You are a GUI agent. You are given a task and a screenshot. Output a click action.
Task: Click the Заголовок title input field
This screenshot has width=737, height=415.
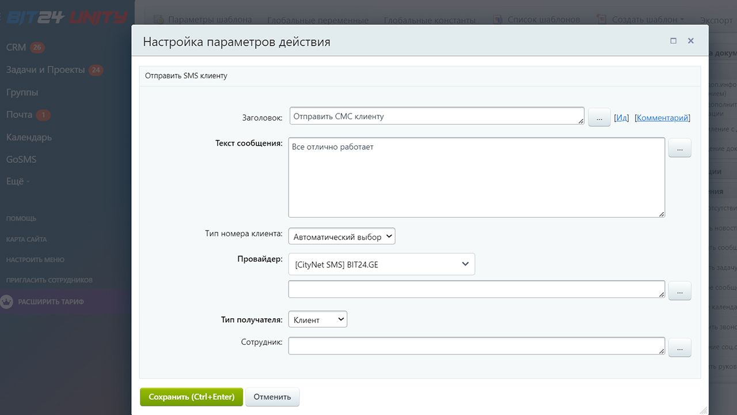tap(436, 116)
